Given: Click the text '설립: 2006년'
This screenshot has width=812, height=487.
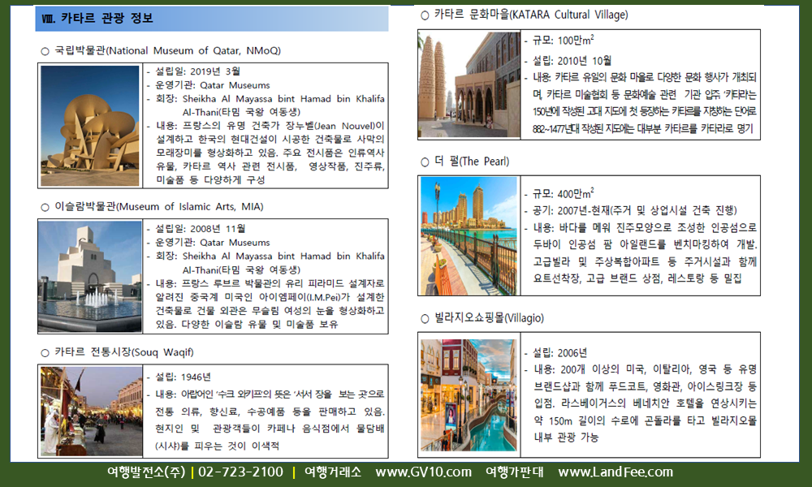Looking at the screenshot, I should [x=560, y=353].
